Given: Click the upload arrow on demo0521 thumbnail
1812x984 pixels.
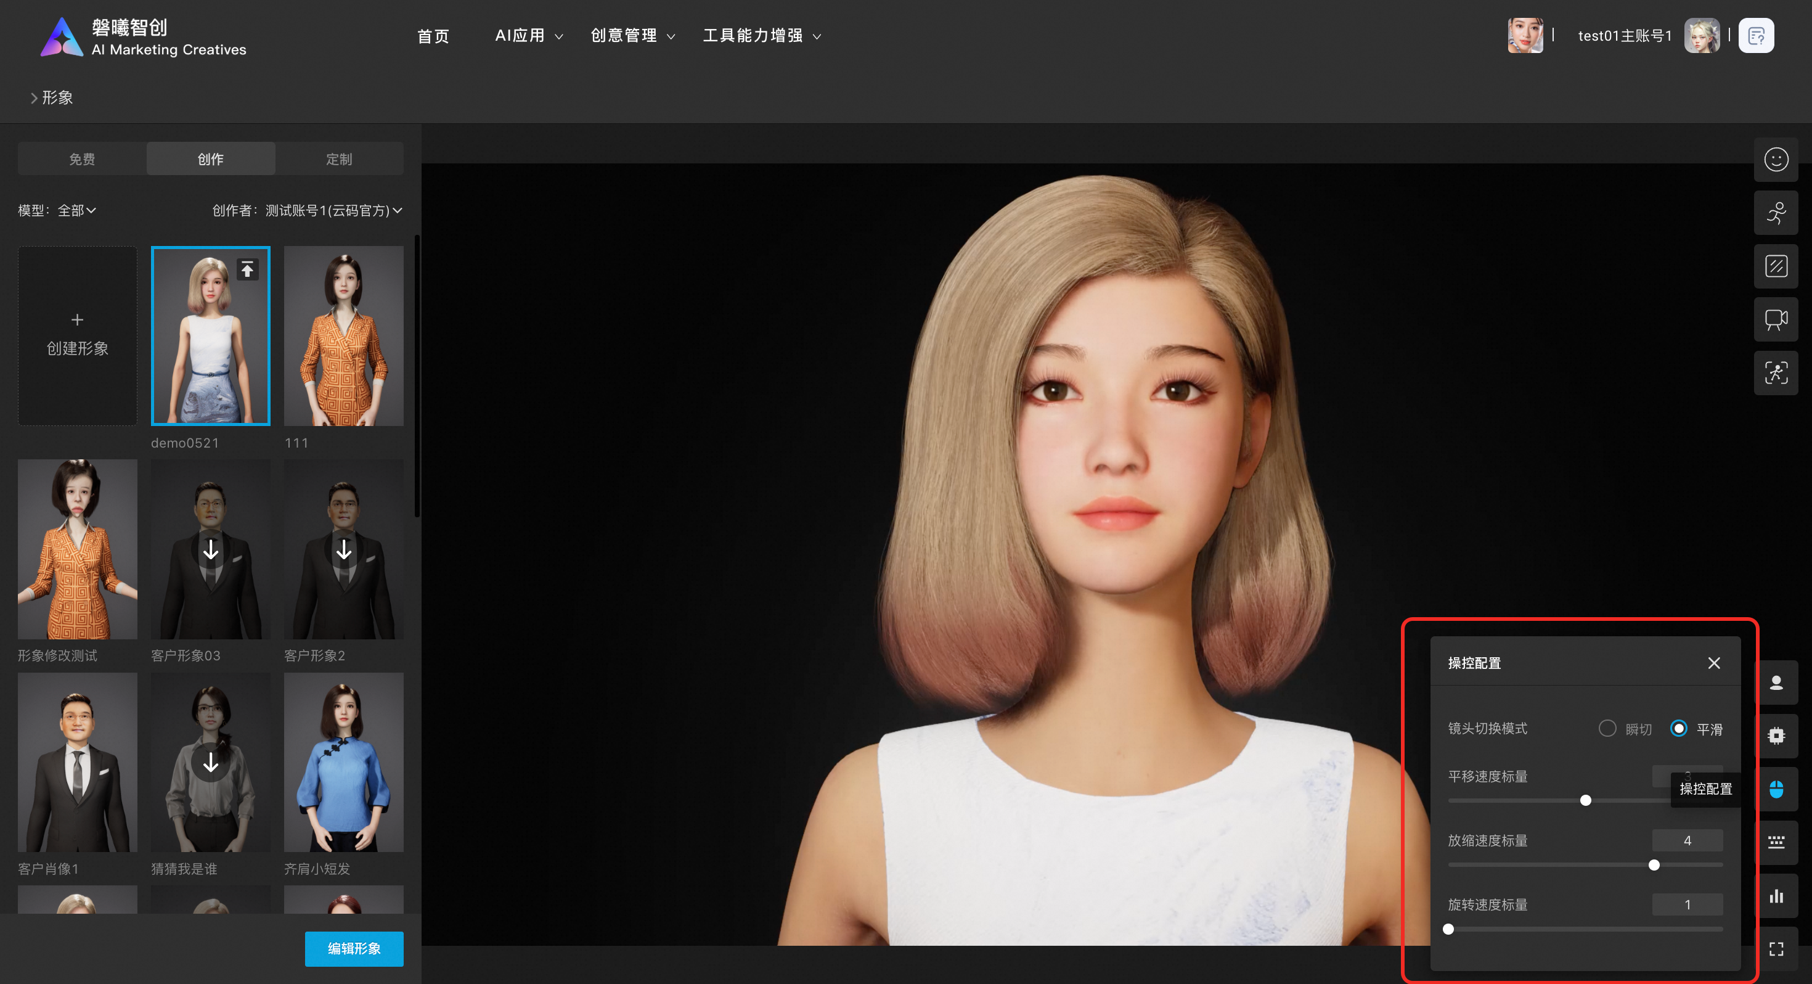Looking at the screenshot, I should pos(248,269).
